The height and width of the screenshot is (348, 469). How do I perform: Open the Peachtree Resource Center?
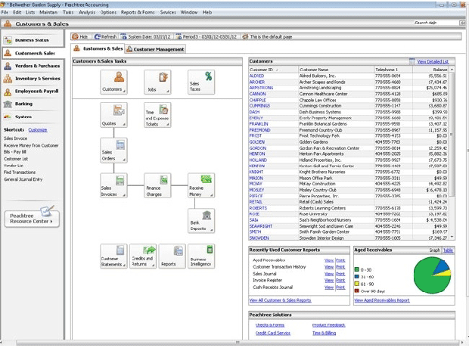pos(32,219)
